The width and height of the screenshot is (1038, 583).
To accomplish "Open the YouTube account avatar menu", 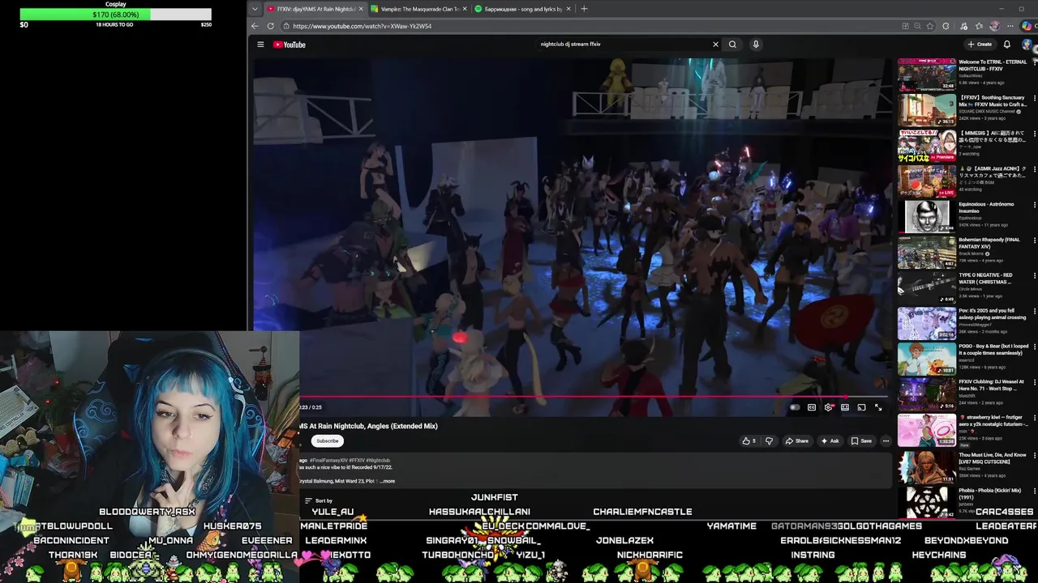I will 1028,45.
